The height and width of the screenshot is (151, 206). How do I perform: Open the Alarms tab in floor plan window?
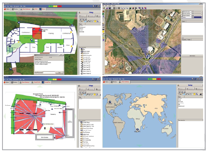tap(7, 9)
